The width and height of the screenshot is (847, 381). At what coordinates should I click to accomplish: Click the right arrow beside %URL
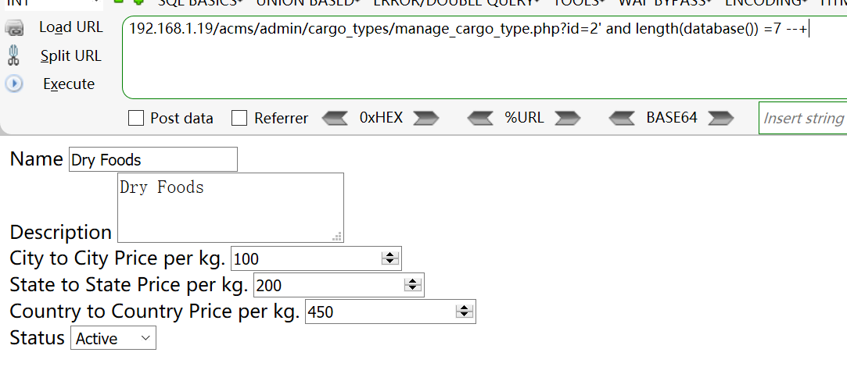pyautogui.click(x=568, y=118)
